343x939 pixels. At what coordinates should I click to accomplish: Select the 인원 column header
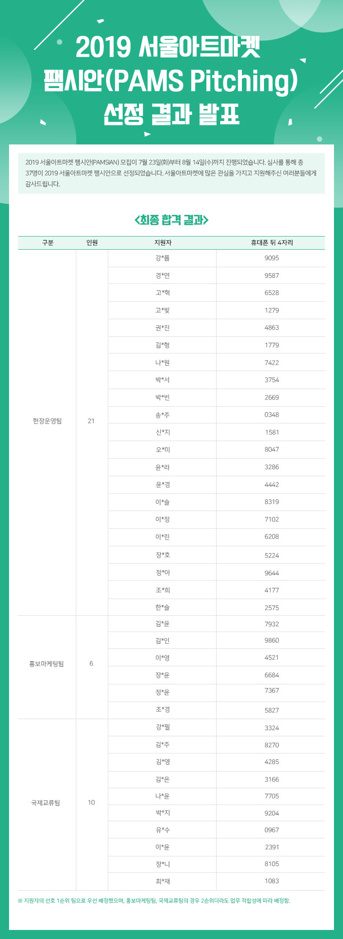click(92, 243)
